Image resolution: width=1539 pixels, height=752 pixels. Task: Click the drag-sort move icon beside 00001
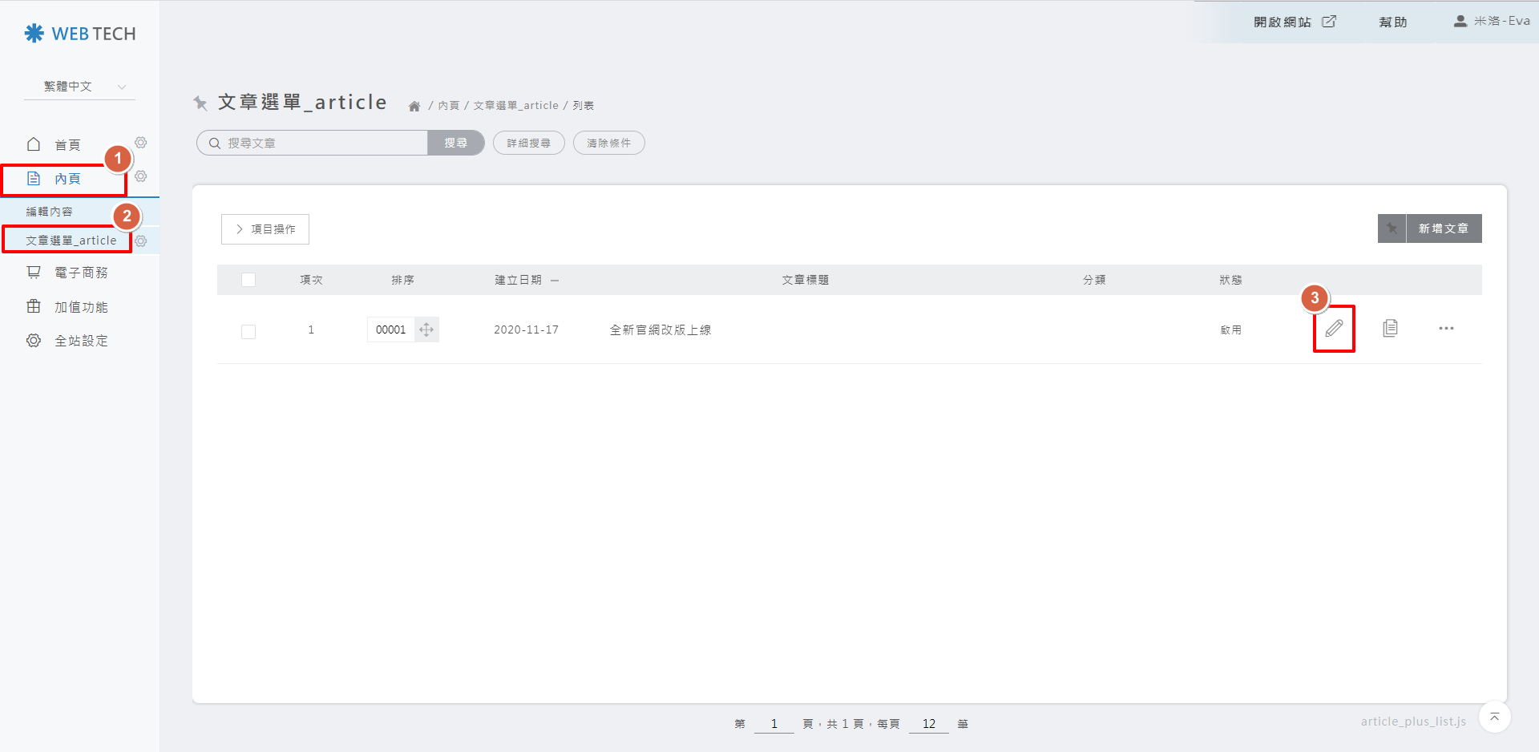click(426, 330)
